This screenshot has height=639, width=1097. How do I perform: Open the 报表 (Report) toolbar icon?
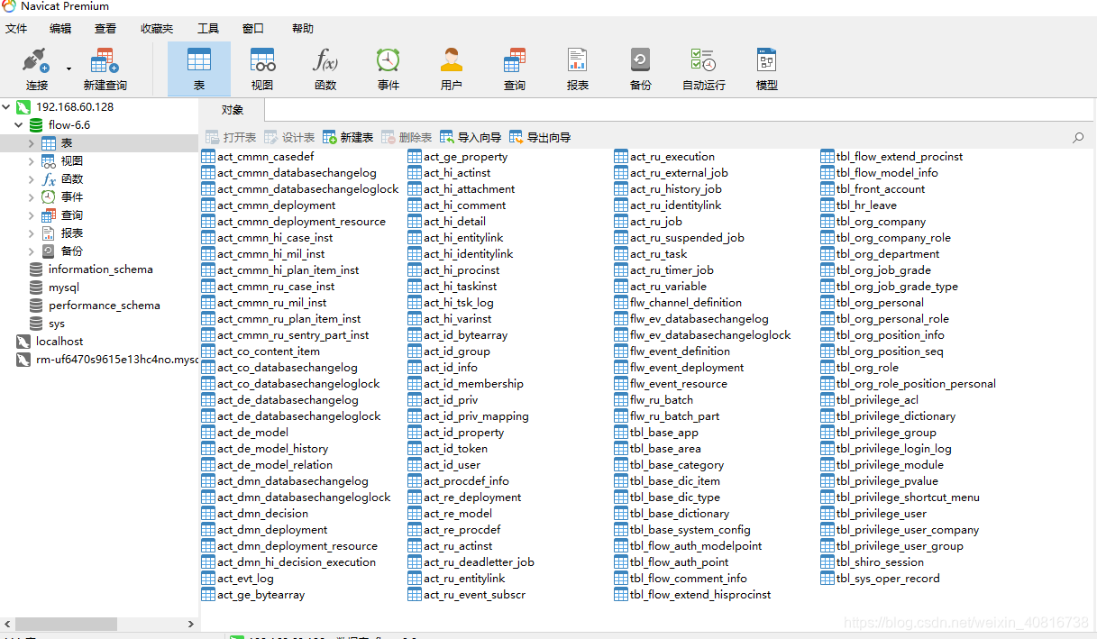(x=578, y=69)
